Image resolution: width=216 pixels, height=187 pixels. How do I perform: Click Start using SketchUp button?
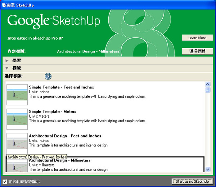[x=192, y=181]
